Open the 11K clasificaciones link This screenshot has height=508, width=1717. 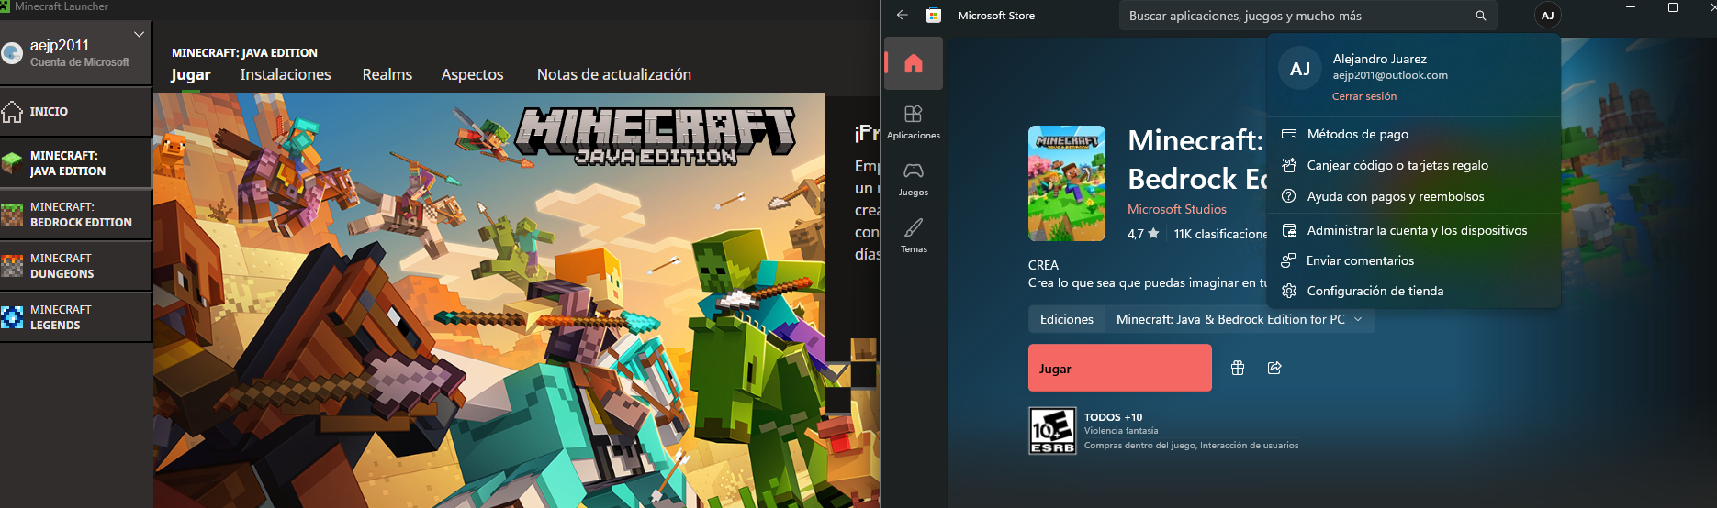pos(1220,234)
